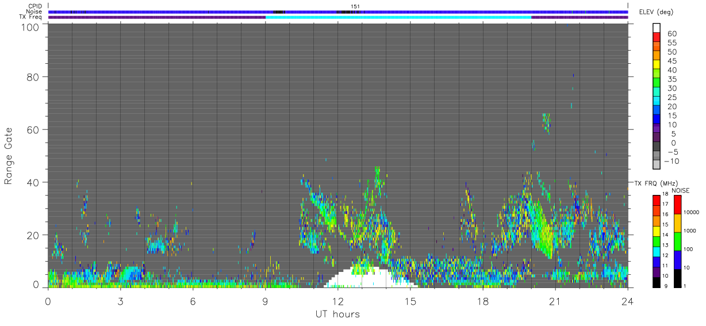Click the cyan section of TX Freq bar
The width and height of the screenshot is (706, 326).
(398, 17)
